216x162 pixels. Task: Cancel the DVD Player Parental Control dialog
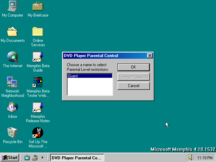coord(134,86)
